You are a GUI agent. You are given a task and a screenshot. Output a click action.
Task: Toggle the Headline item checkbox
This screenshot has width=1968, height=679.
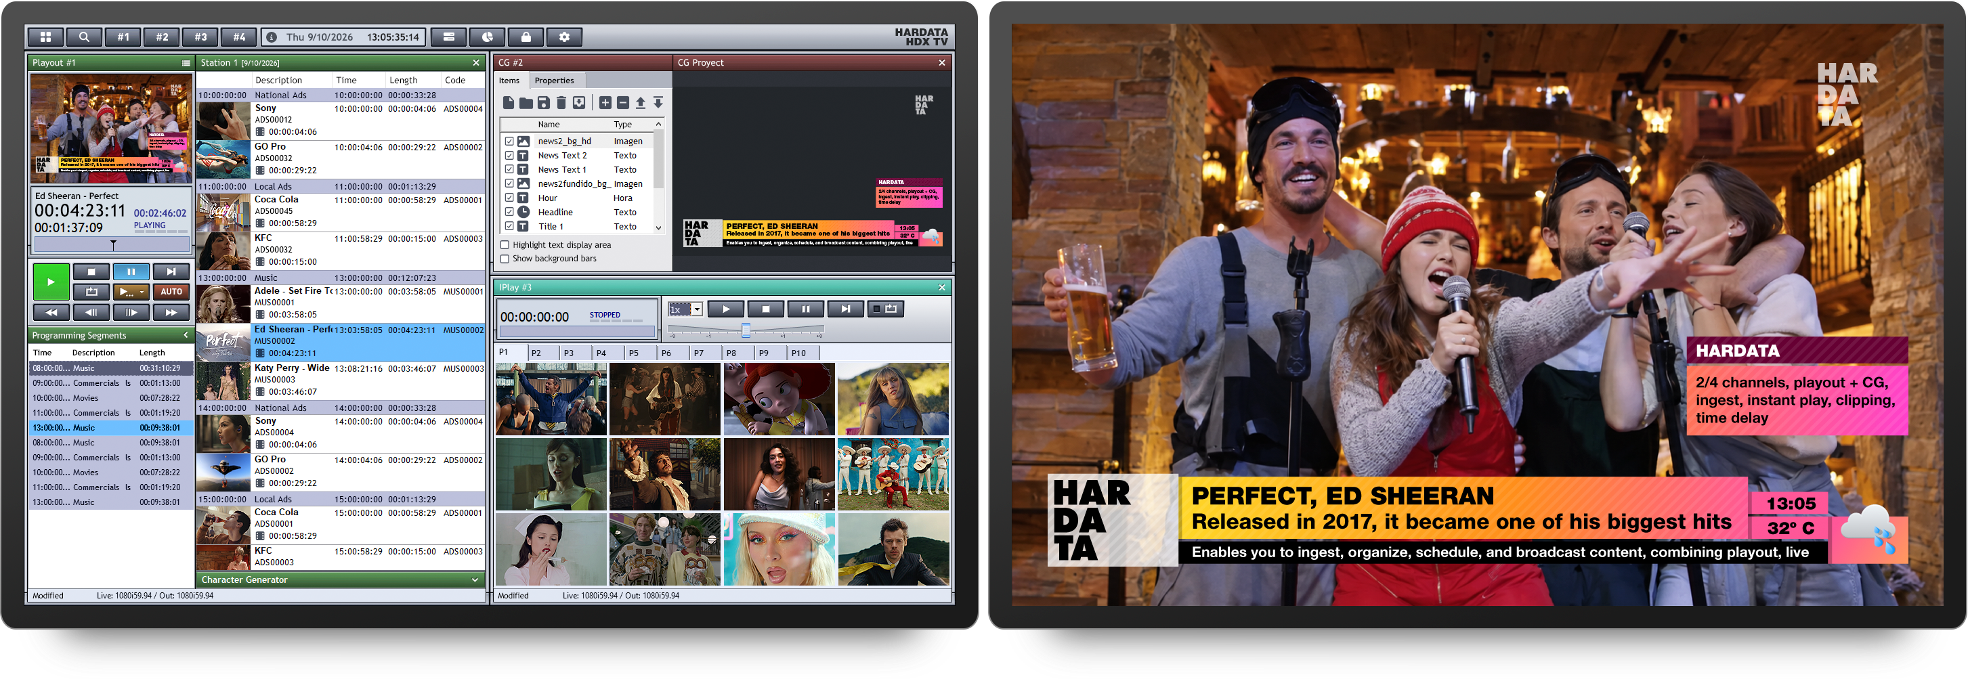tap(509, 213)
